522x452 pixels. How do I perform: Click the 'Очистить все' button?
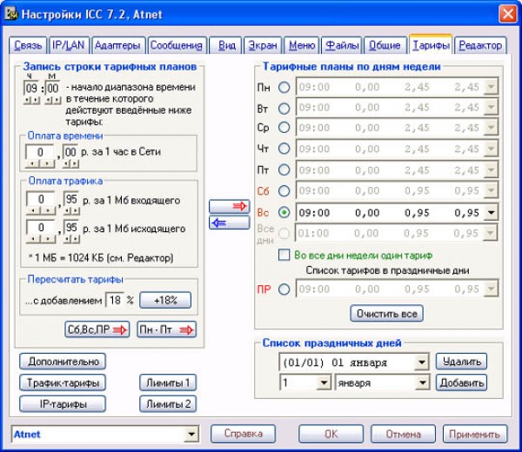(x=385, y=313)
